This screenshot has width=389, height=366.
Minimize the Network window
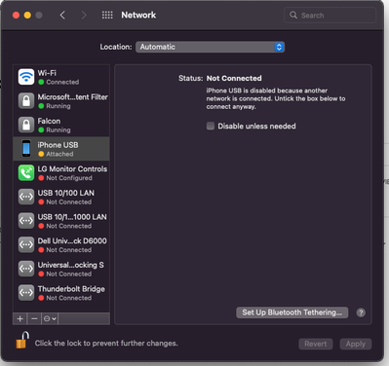pyautogui.click(x=27, y=15)
